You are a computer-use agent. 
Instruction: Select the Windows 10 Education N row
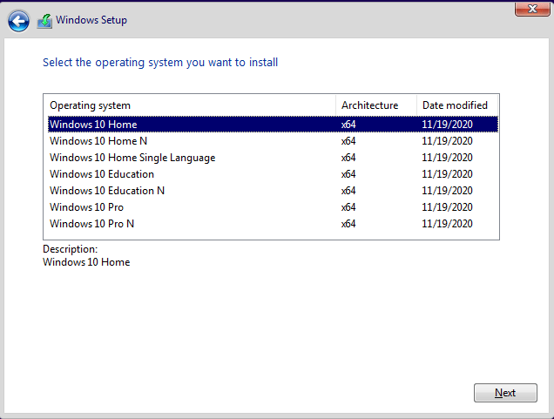click(107, 191)
